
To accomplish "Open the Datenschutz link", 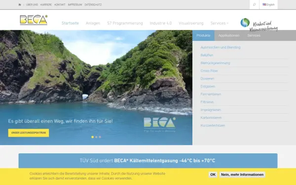I will tap(93, 4).
